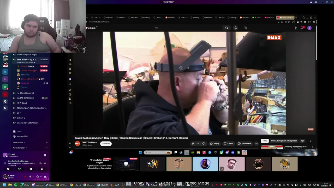This screenshot has width=334, height=188.
Task: Open YouTube notifications bell
Action: 302,28
